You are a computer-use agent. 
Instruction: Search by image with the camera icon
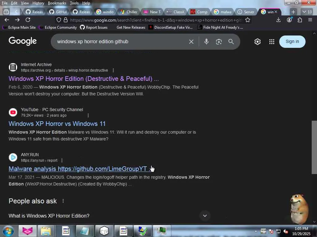point(219,42)
